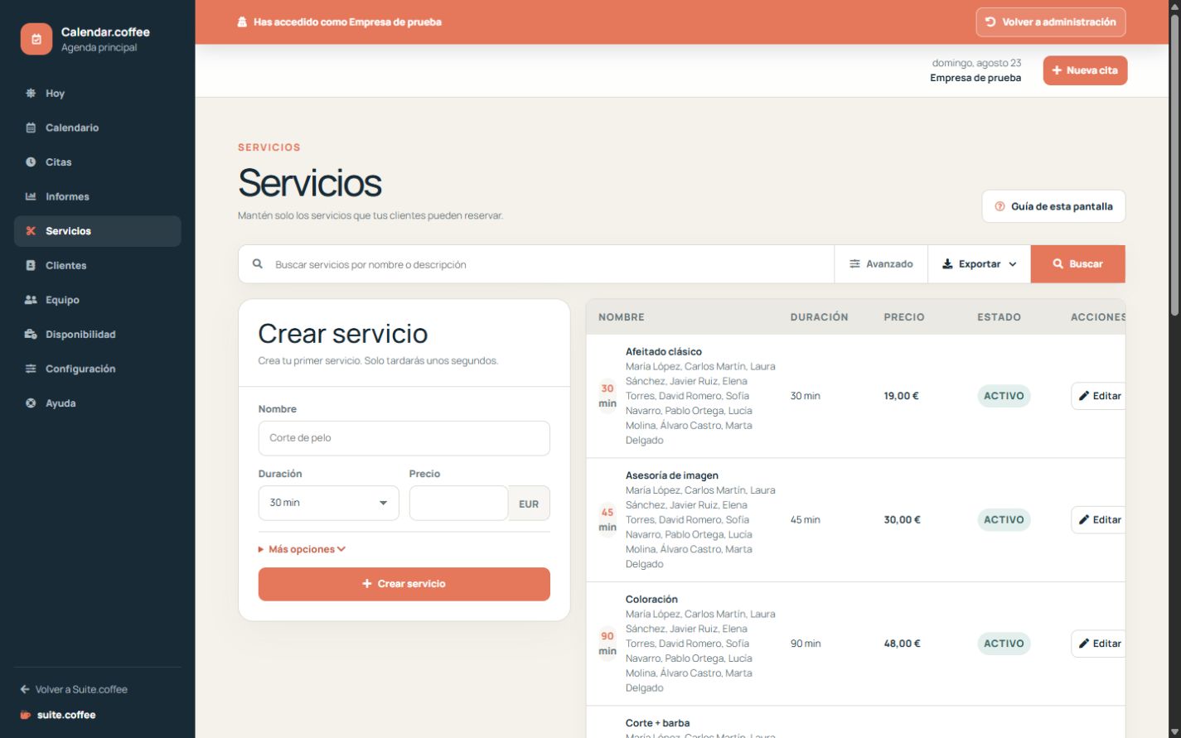Screen dimensions: 1181x738
Task: Click ACTIVO badge for Afeitado clásico
Action: tap(1004, 396)
